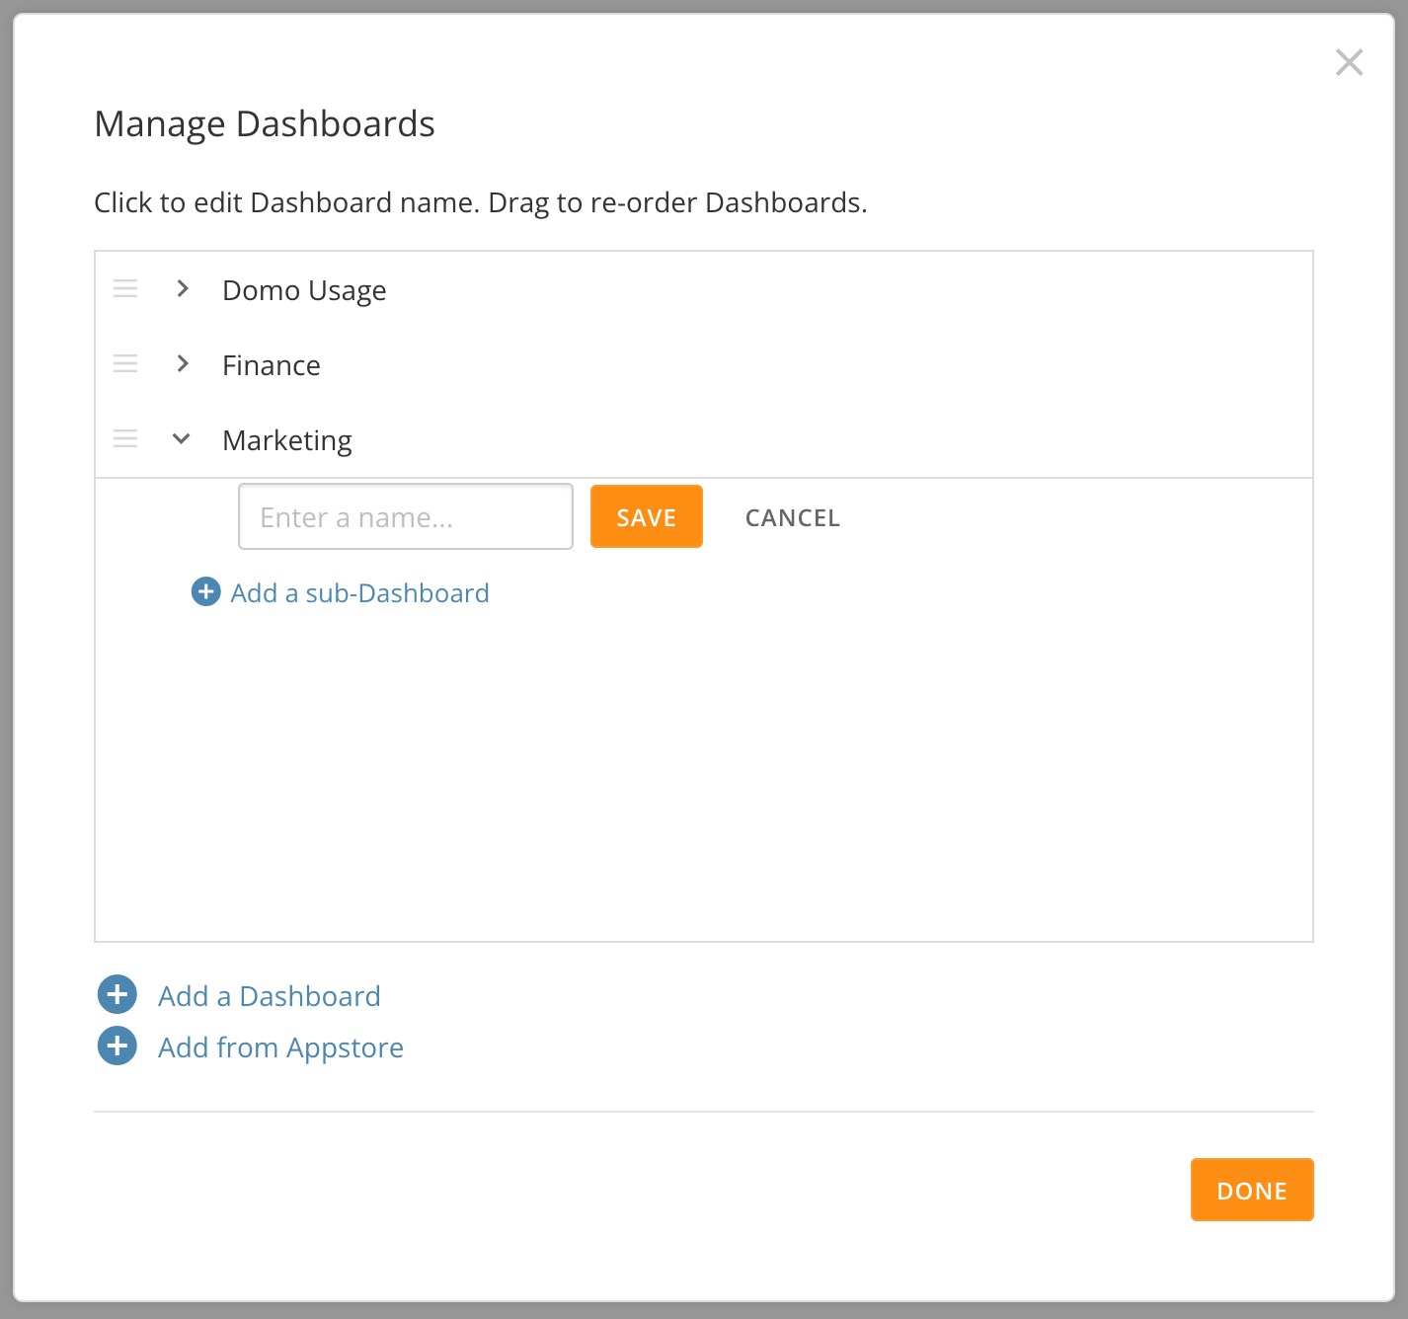Select the Finance dashboard name
The image size is (1408, 1319).
(272, 364)
